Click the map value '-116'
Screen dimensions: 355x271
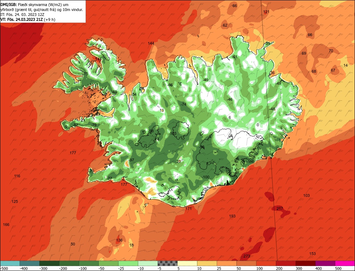pos(251,161)
